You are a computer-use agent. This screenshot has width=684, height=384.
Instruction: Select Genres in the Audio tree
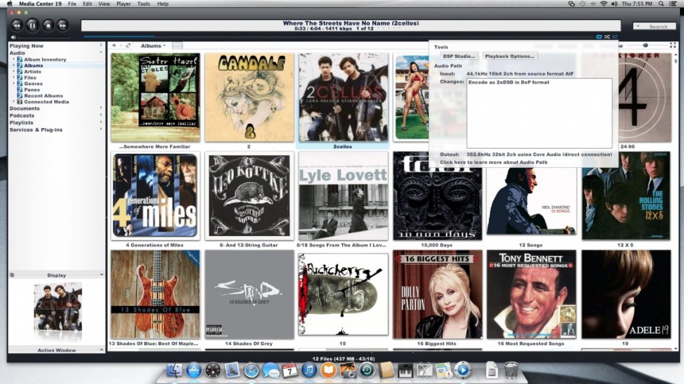tap(33, 83)
